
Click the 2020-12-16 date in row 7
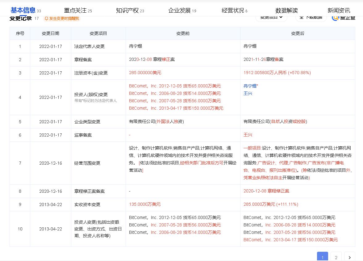[x=51, y=163]
